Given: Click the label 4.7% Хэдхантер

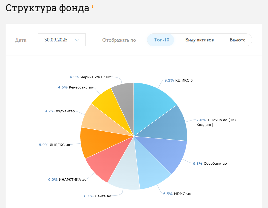Looking at the screenshot, I should [x=60, y=111].
